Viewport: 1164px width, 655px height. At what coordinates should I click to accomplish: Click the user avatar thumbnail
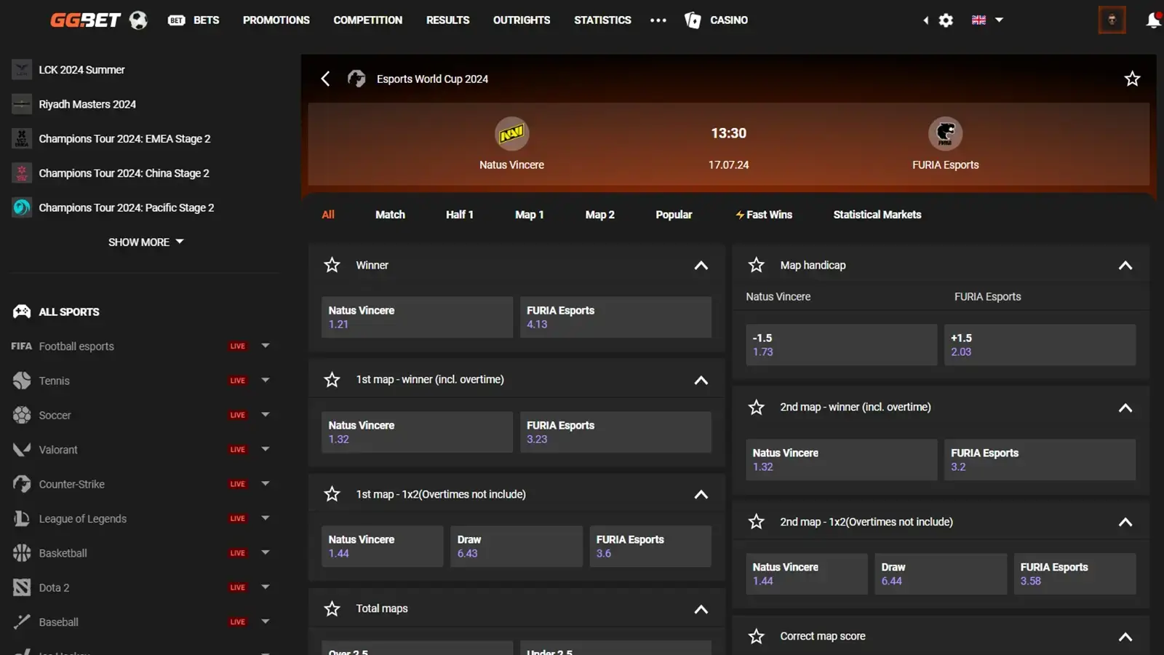click(x=1112, y=20)
